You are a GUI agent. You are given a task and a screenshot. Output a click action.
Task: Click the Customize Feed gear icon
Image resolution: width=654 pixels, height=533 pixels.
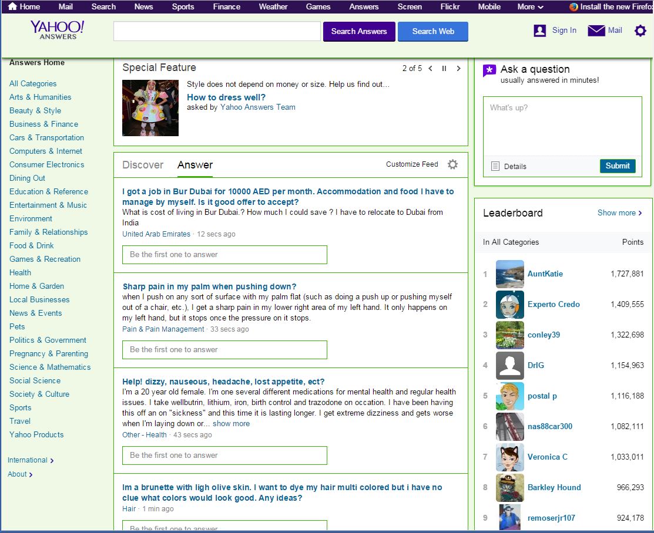tap(452, 165)
